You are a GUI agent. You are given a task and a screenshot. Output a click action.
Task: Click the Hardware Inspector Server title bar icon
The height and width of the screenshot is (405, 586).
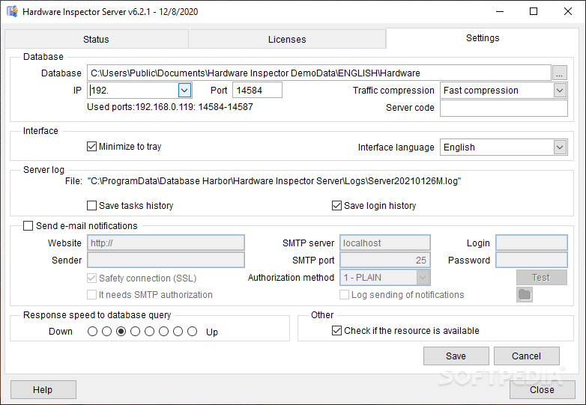pyautogui.click(x=12, y=11)
